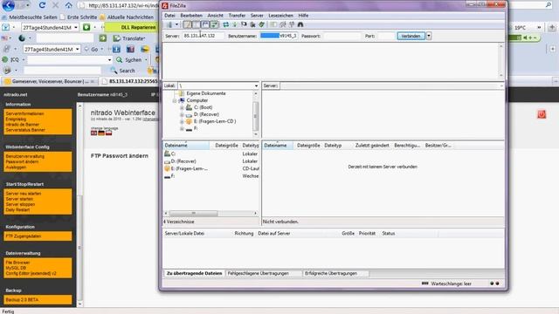Click the binoculars file search icon
Viewport: 559px width, 314px height.
[300, 24]
